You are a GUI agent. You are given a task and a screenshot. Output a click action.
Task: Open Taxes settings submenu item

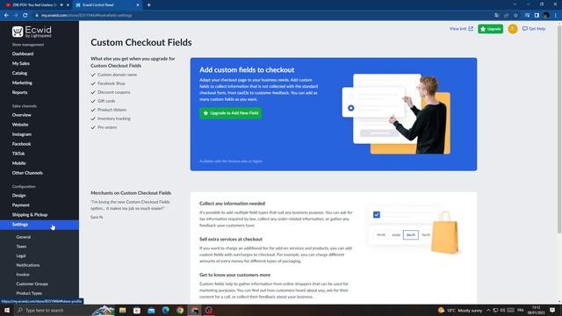21,247
